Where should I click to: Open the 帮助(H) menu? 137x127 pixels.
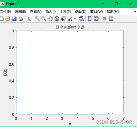coord(113,12)
